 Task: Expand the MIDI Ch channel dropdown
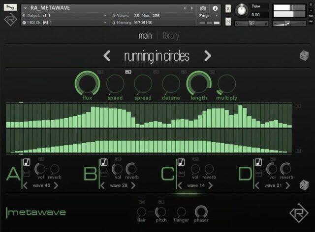[x=64, y=23]
